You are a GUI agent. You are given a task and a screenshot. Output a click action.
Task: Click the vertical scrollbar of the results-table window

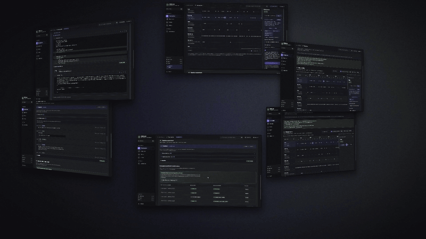(x=260, y=187)
